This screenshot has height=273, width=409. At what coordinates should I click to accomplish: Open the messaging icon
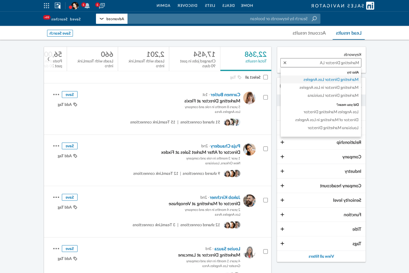coord(101,5)
